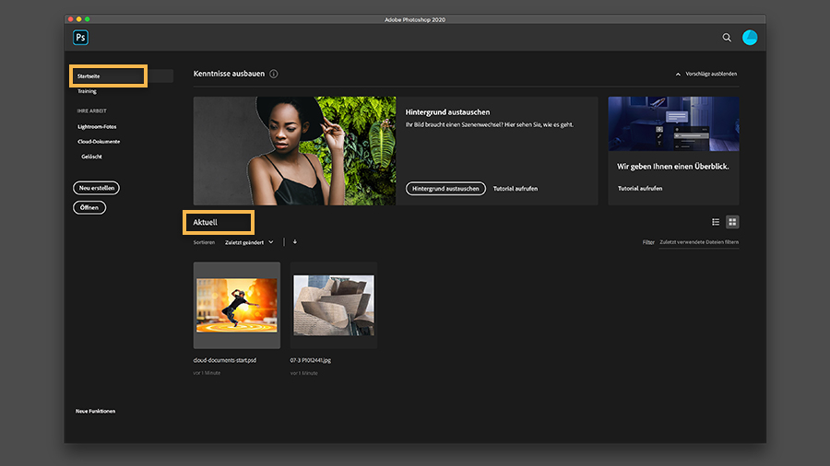This screenshot has height=466, width=830.
Task: Open the Zuletzt geändert sort dropdown
Action: point(249,242)
